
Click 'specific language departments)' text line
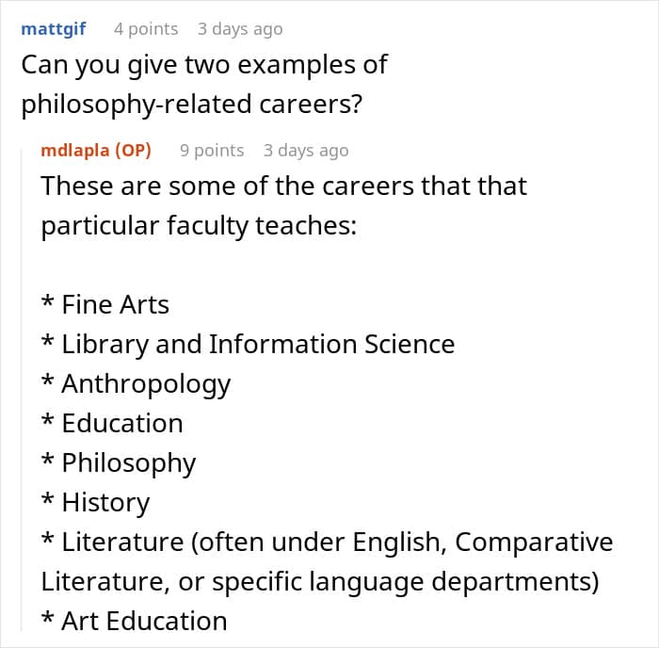click(320, 581)
